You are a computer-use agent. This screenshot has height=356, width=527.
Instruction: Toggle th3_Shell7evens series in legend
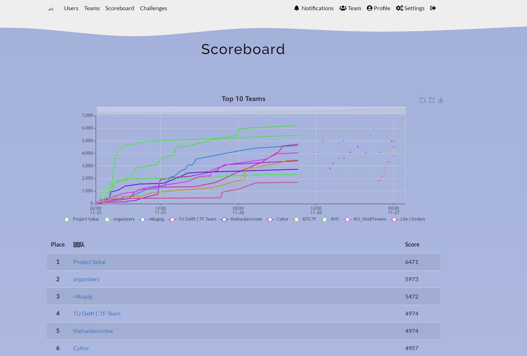(x=365, y=219)
